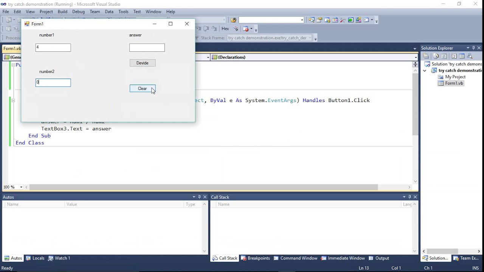Click View Class Diagram icon in Solution Explorer
484x272 pixels.
point(470,56)
